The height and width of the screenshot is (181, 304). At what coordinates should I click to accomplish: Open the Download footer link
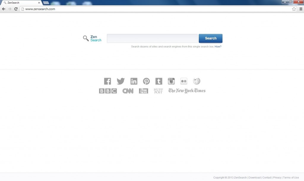[254, 177]
